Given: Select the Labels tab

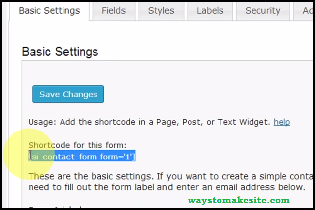Looking at the screenshot, I should (x=210, y=10).
